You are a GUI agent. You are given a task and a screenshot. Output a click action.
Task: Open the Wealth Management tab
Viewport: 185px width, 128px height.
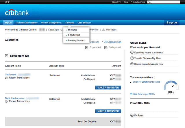[x=51, y=23]
